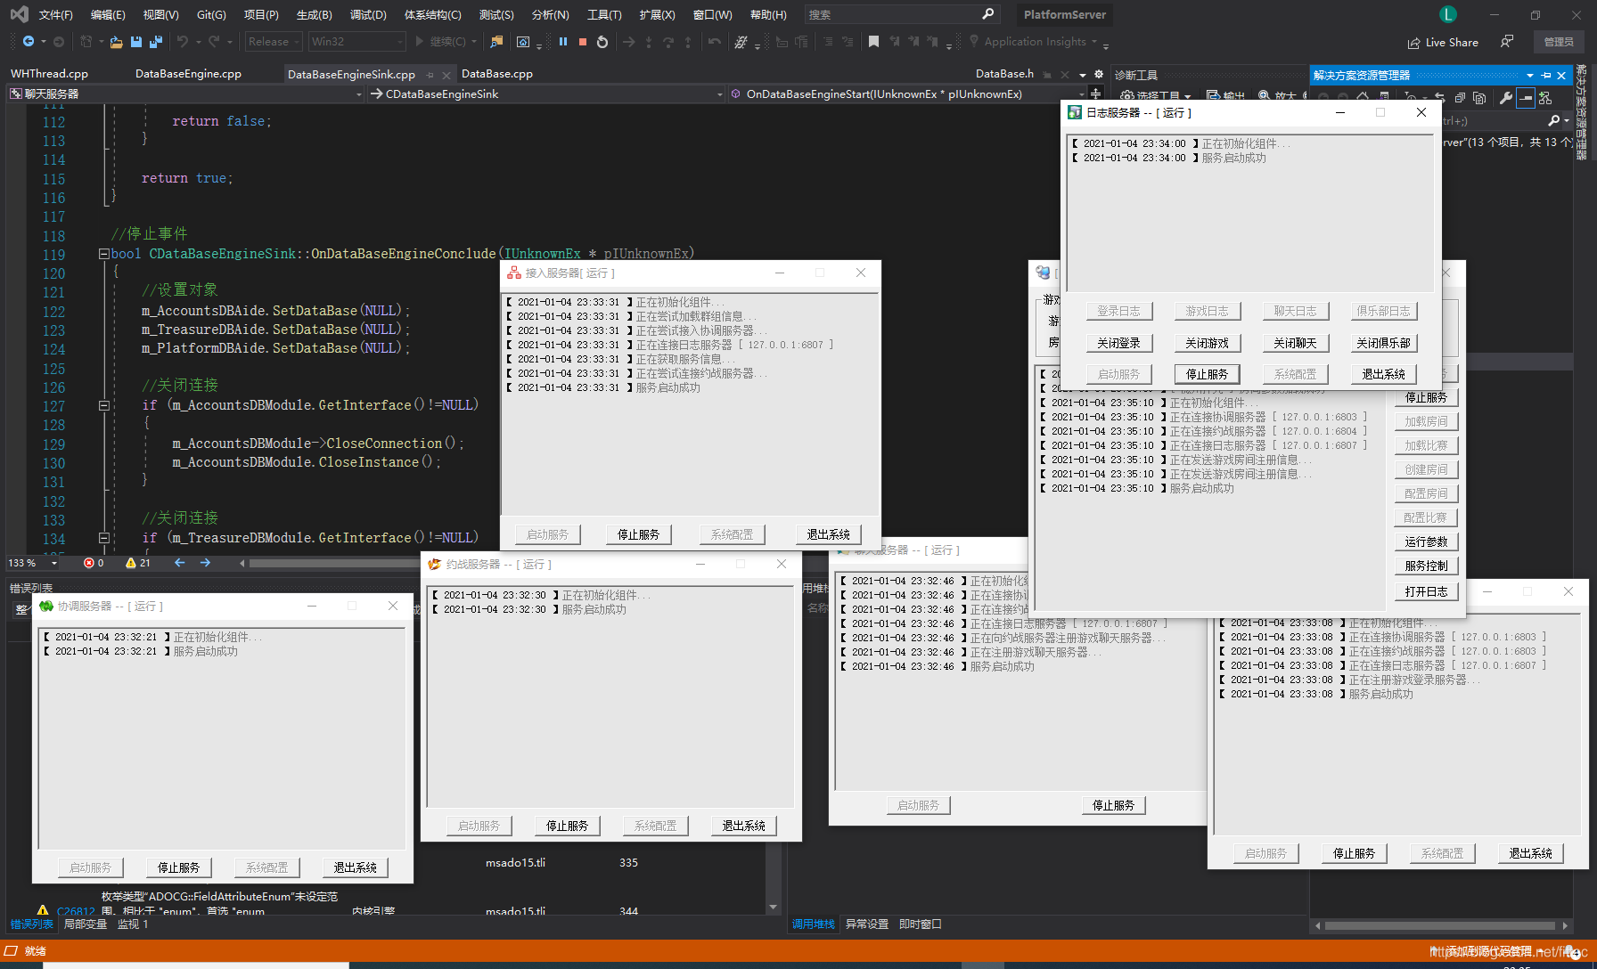The height and width of the screenshot is (969, 1597).
Task: Click 关闭登录 in 日志服务器 window
Action: click(x=1118, y=343)
